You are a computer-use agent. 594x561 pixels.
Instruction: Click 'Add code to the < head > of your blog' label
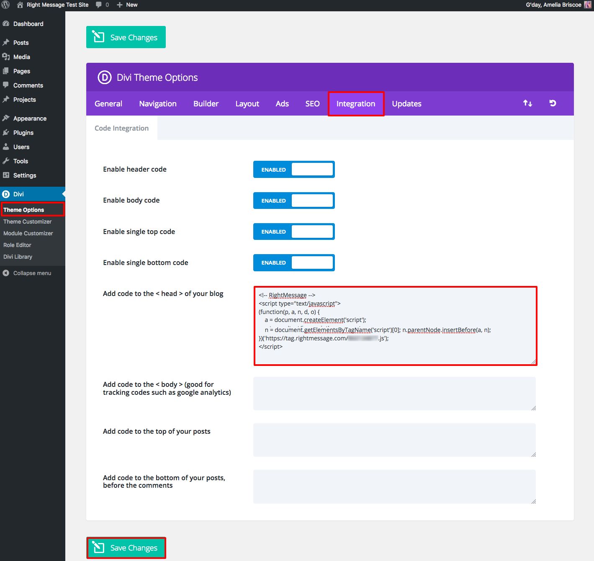(x=163, y=293)
